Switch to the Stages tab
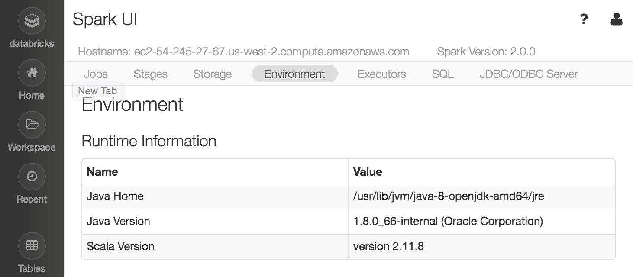 [150, 74]
